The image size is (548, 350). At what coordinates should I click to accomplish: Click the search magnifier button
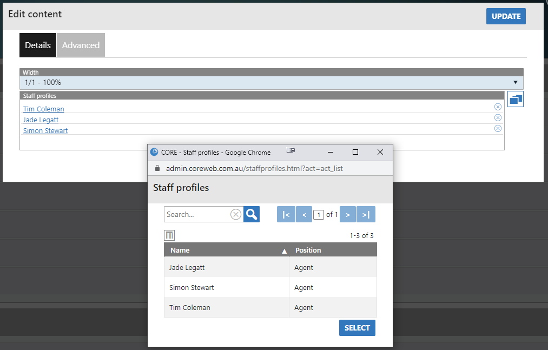click(252, 214)
